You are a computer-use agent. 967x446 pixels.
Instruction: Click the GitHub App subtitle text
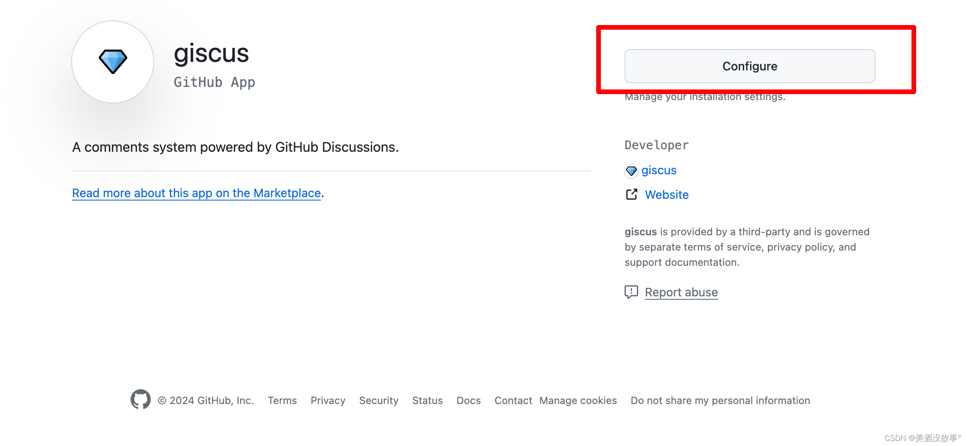pos(214,82)
